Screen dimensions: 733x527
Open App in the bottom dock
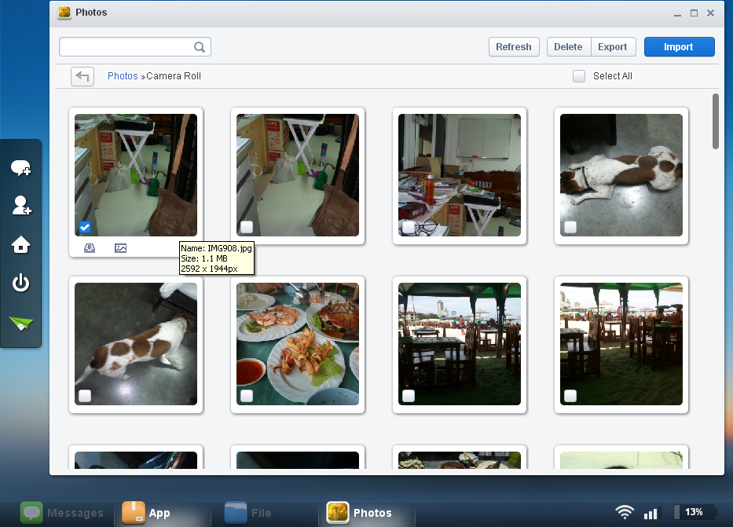(146, 513)
